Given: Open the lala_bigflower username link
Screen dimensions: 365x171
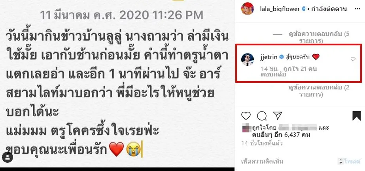Looking at the screenshot, I should pyautogui.click(x=280, y=9).
